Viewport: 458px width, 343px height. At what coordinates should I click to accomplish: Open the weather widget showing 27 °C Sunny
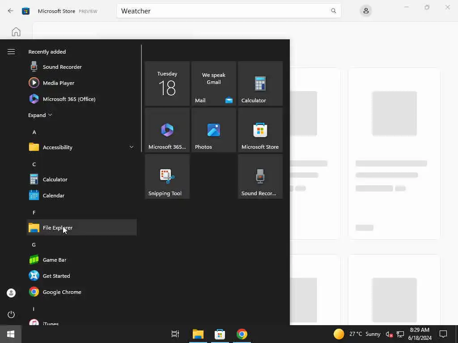point(357,334)
